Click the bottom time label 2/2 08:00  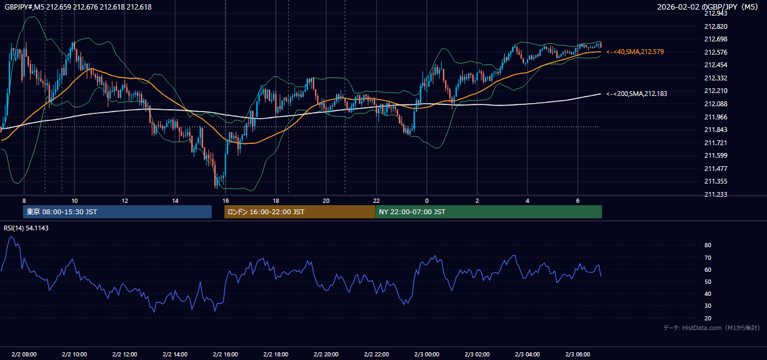[x=24, y=354]
